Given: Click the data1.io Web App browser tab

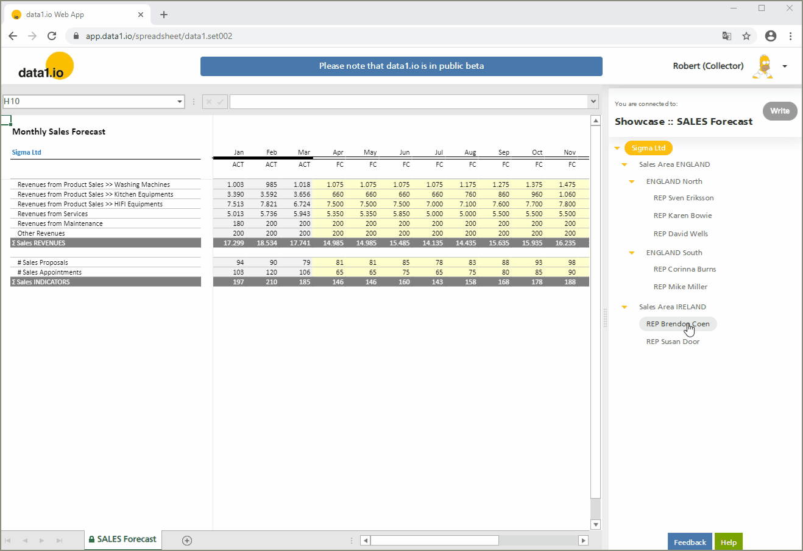Looking at the screenshot, I should coord(77,15).
